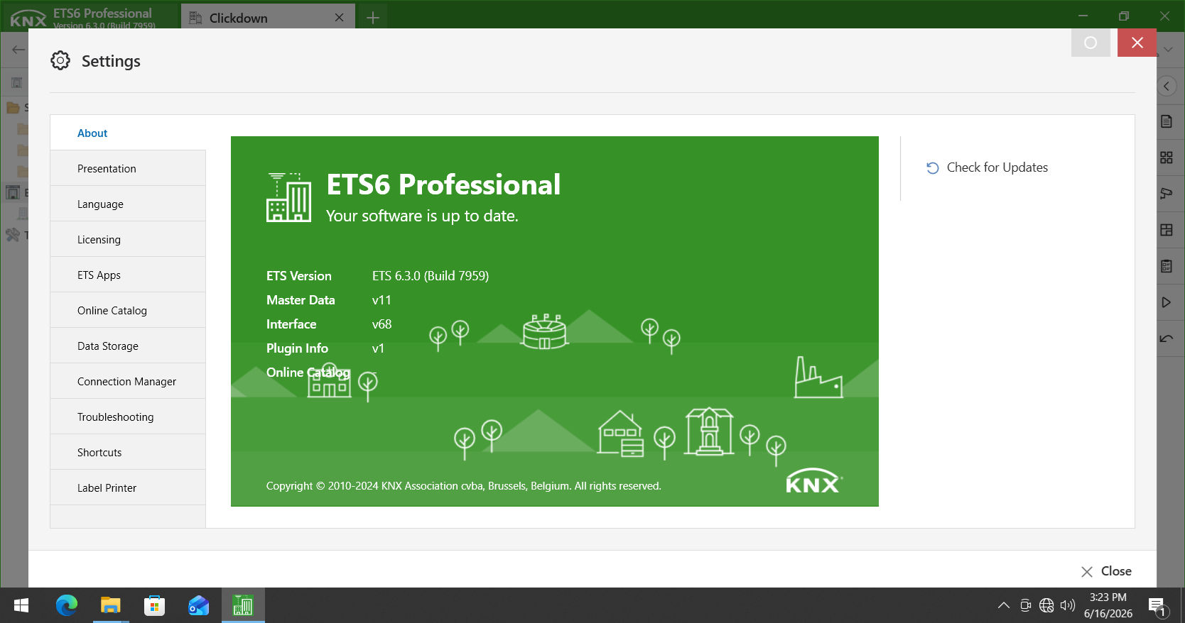The width and height of the screenshot is (1185, 623).
Task: Click the speech bubble icon in right sidebar
Action: pyautogui.click(x=1167, y=194)
